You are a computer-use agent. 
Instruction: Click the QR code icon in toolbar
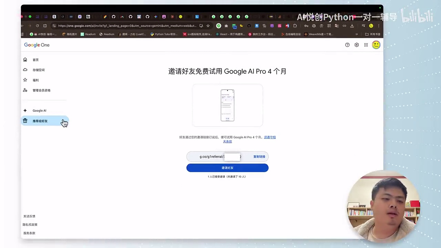coord(329,26)
